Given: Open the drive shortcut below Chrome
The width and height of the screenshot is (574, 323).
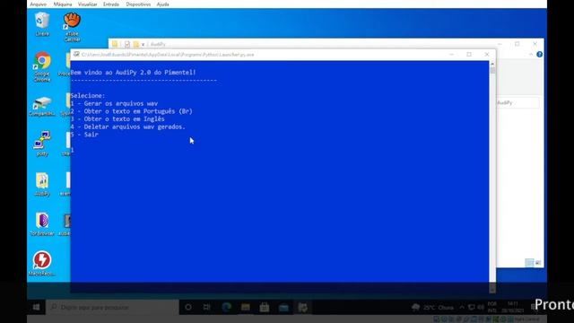Looking at the screenshot, I should [x=42, y=106].
